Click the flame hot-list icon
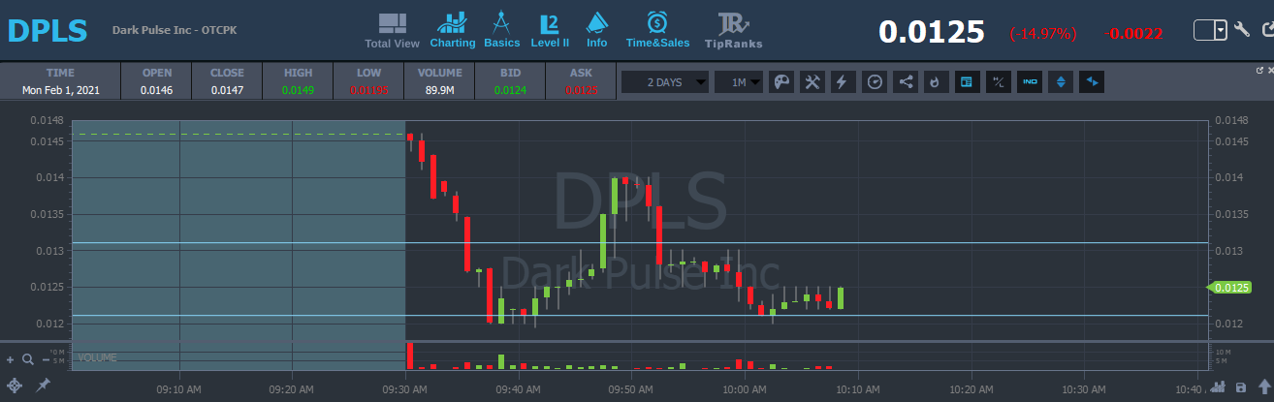The width and height of the screenshot is (1274, 402). click(935, 82)
